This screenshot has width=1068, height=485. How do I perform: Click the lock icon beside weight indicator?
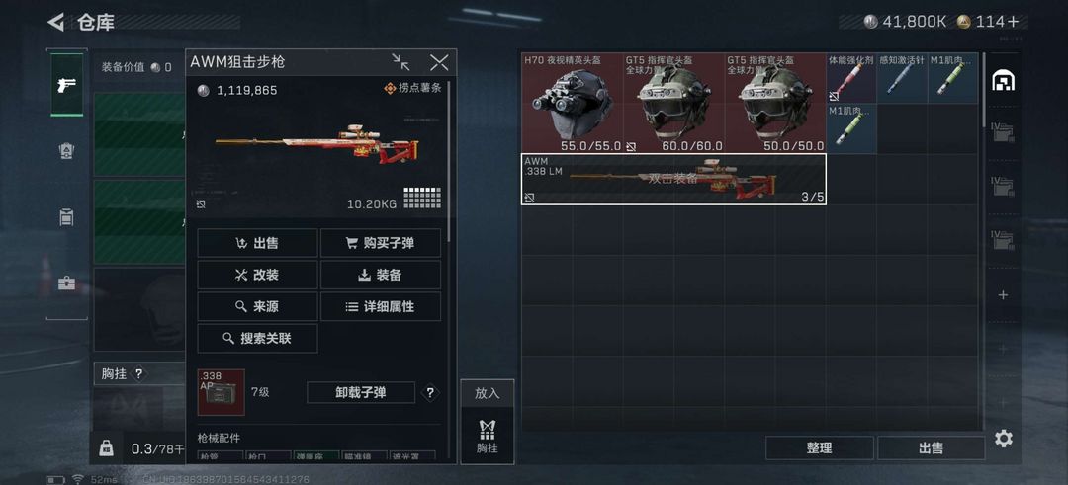click(x=106, y=447)
